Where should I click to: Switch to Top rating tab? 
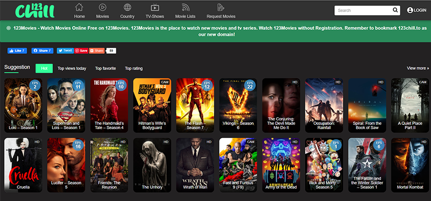(x=133, y=68)
